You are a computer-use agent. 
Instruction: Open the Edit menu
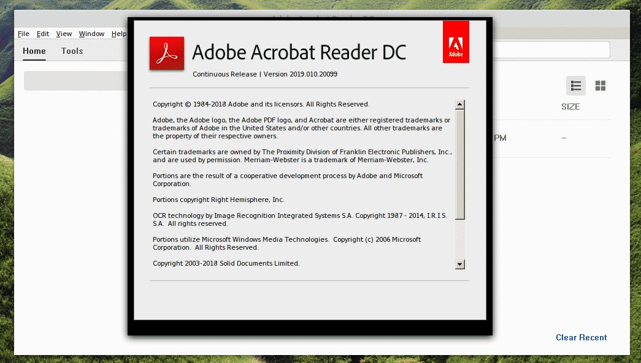[x=43, y=34]
